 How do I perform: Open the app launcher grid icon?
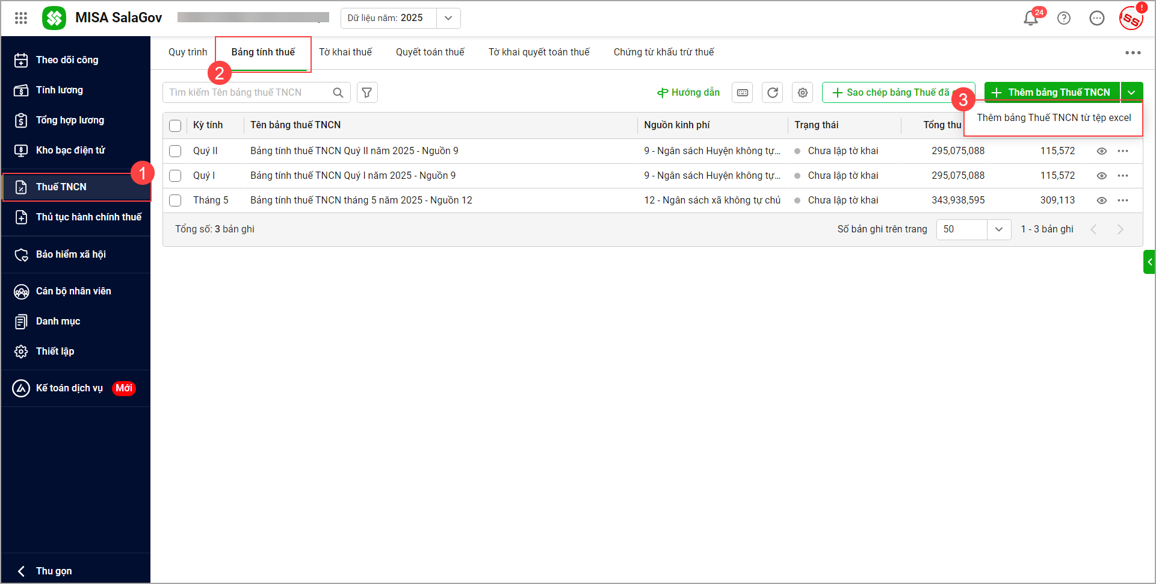click(x=21, y=18)
